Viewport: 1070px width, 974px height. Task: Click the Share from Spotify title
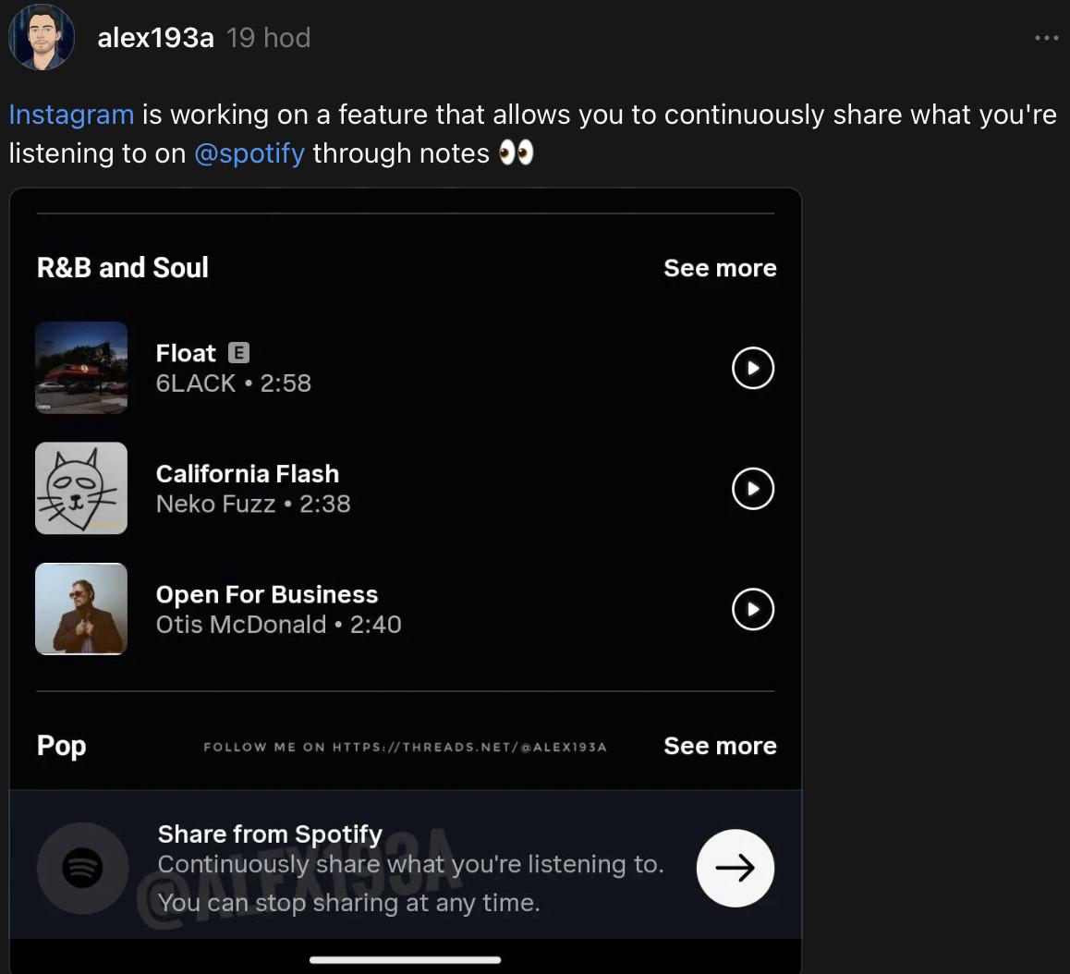click(x=270, y=834)
